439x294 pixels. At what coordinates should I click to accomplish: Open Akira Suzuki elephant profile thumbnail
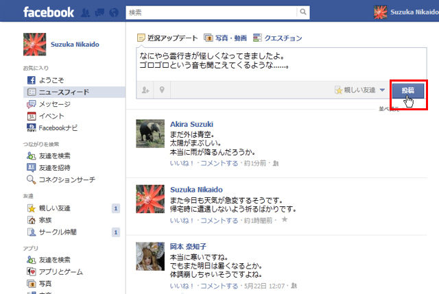tap(150, 134)
